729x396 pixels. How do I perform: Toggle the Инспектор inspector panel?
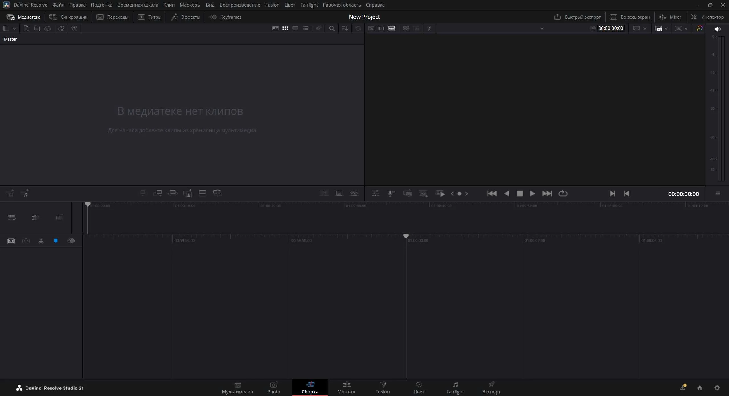[x=707, y=17]
